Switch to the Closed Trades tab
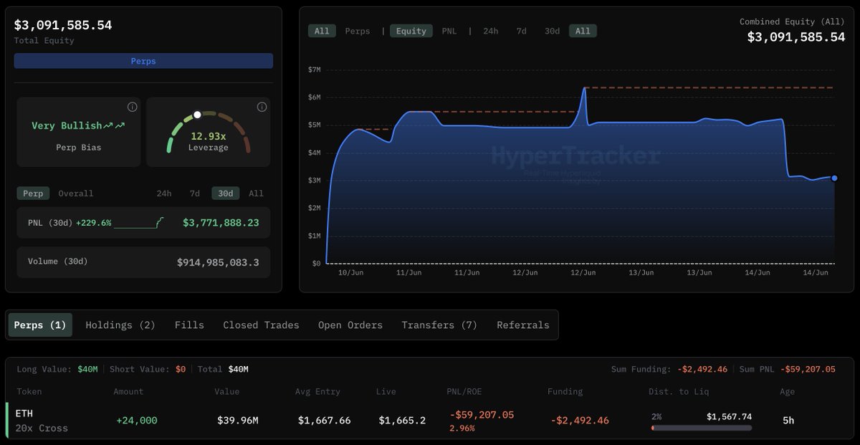The height and width of the screenshot is (445, 860). pos(261,325)
